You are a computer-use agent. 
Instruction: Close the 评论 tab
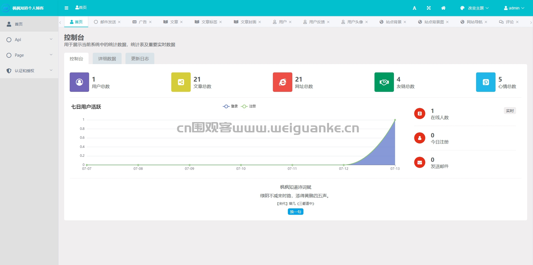[x=517, y=22]
